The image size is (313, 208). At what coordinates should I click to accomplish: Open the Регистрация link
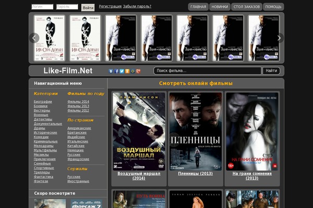tap(110, 6)
